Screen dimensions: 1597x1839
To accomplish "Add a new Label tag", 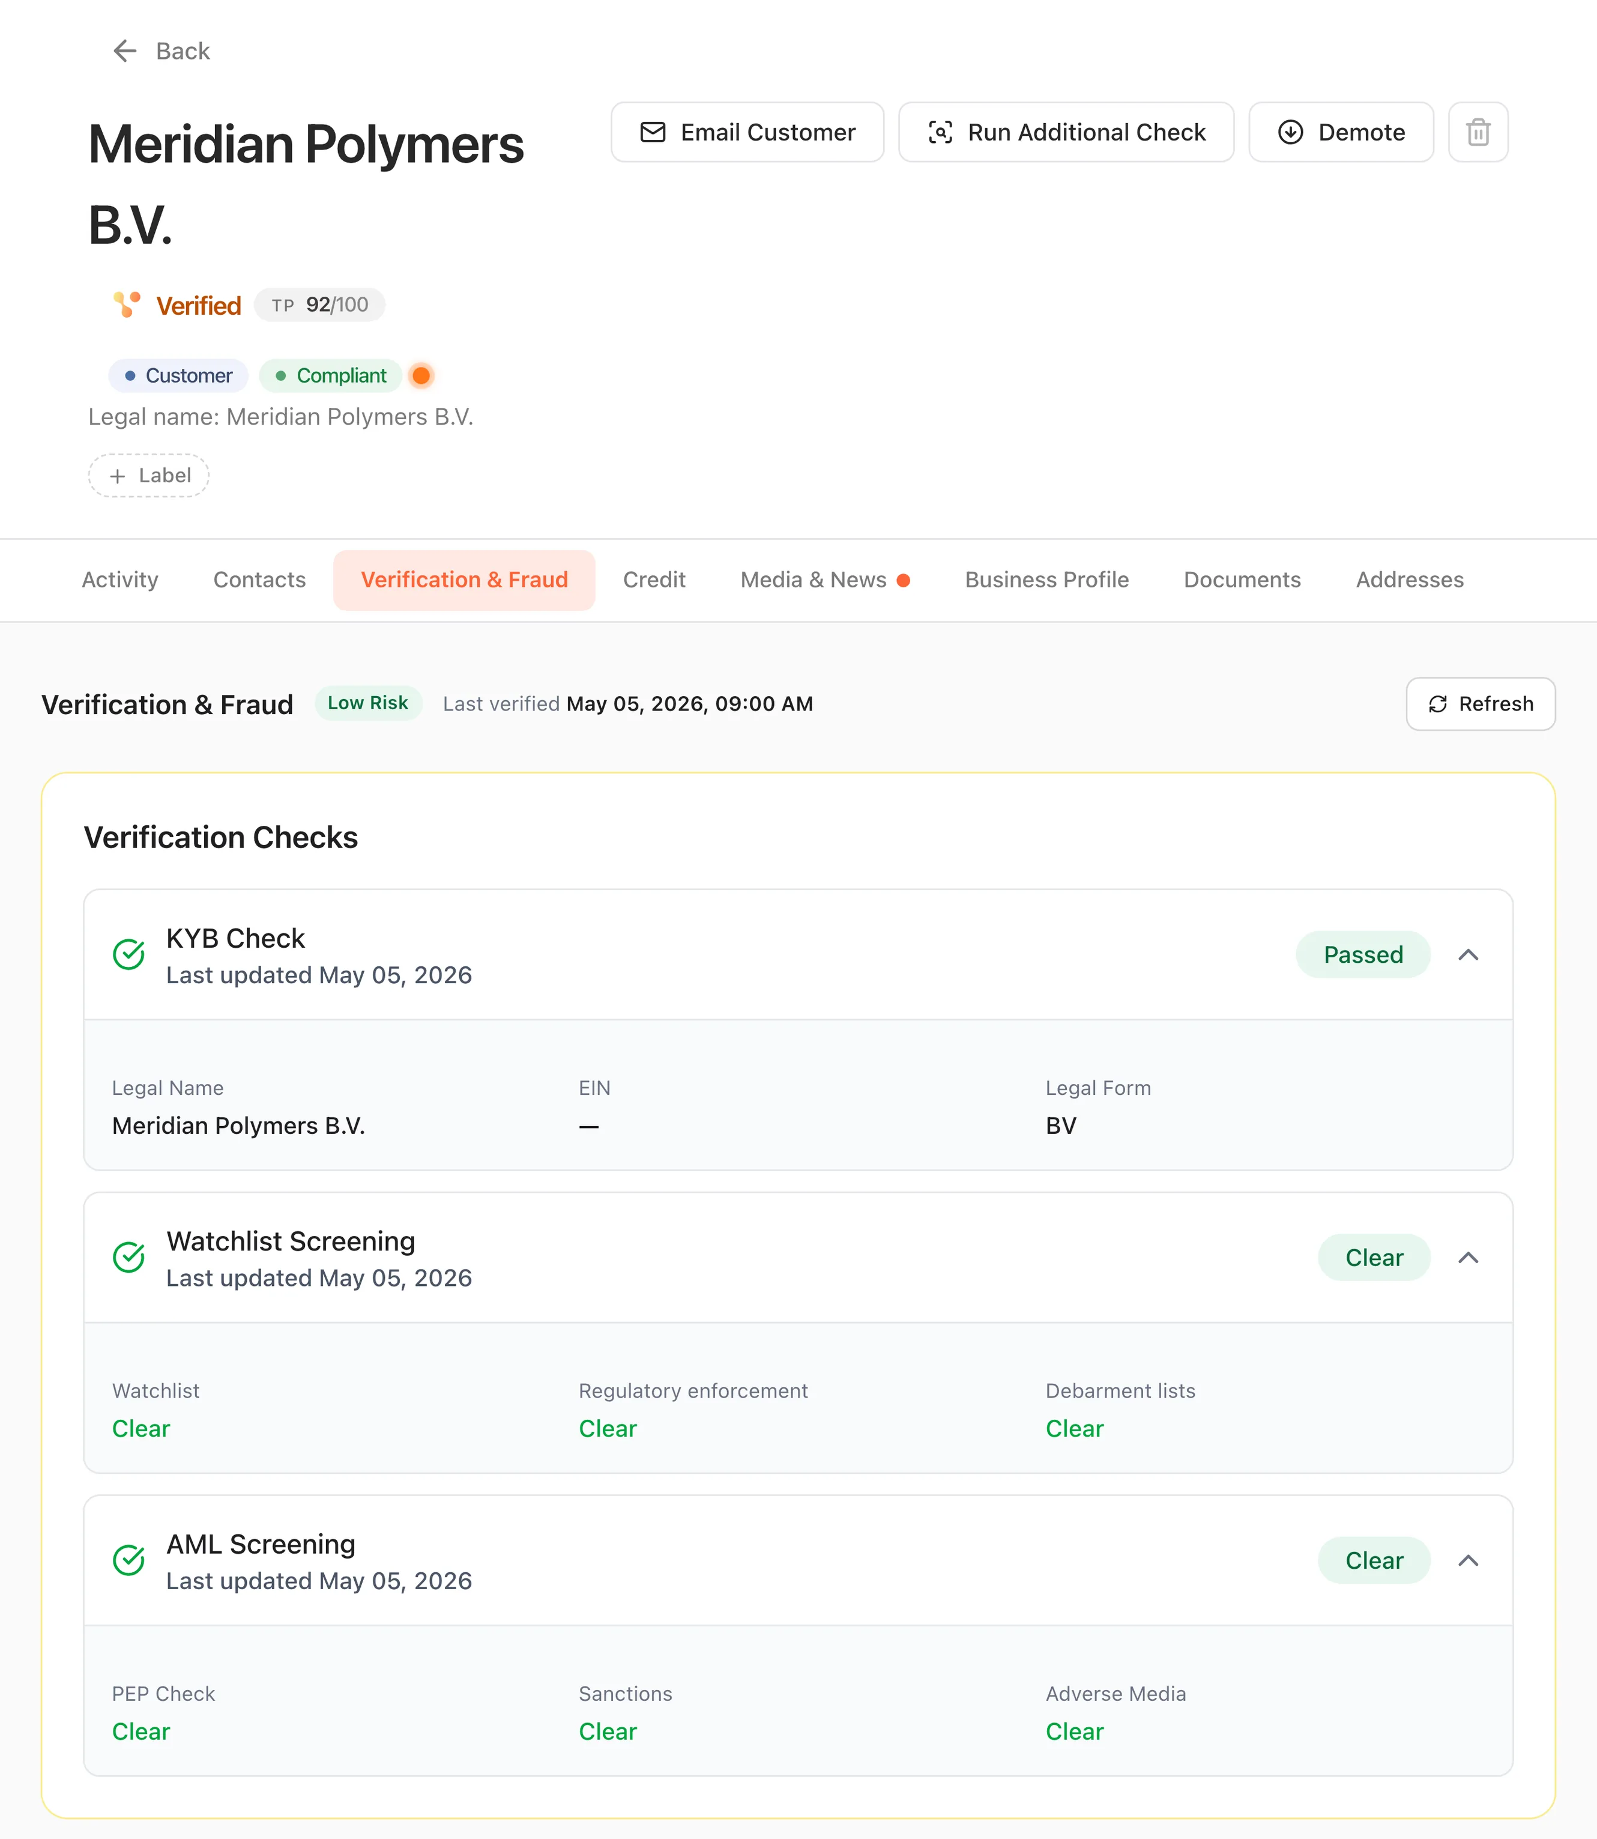I will (x=149, y=476).
